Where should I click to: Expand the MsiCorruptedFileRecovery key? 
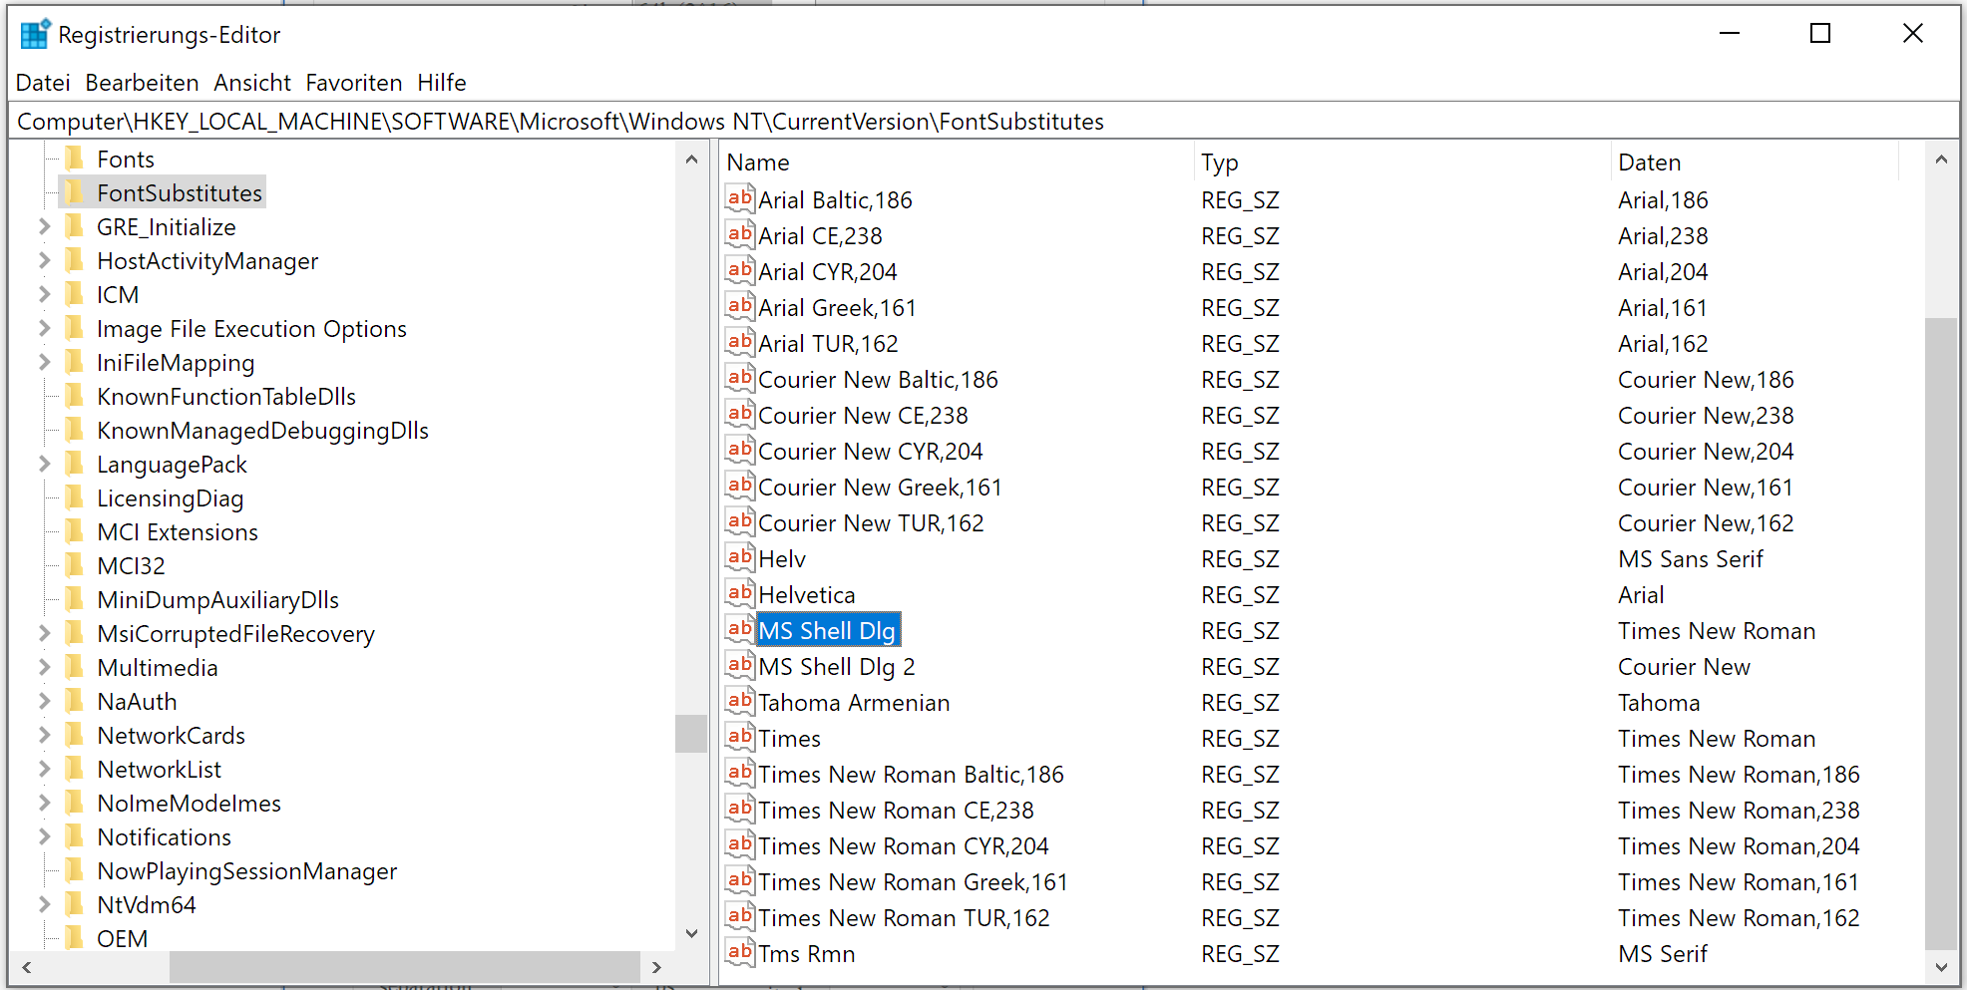click(x=44, y=633)
